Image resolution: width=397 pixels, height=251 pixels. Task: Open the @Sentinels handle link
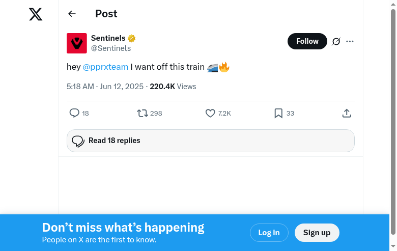pos(111,48)
